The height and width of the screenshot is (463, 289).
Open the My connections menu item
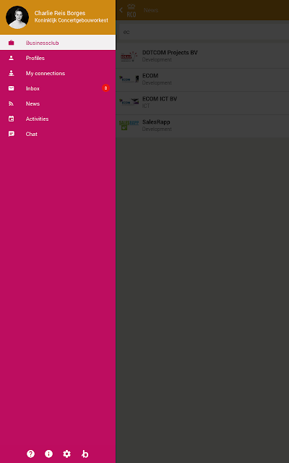coord(58,73)
